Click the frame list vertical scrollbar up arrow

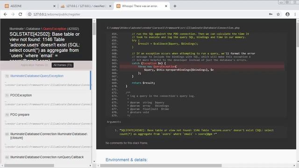pyautogui.click(x=94, y=21)
